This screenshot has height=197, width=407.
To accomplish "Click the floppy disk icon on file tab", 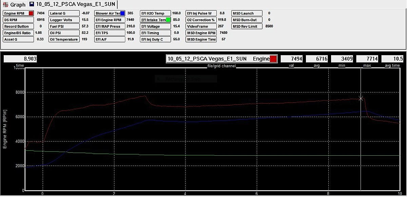I will 32,4.
